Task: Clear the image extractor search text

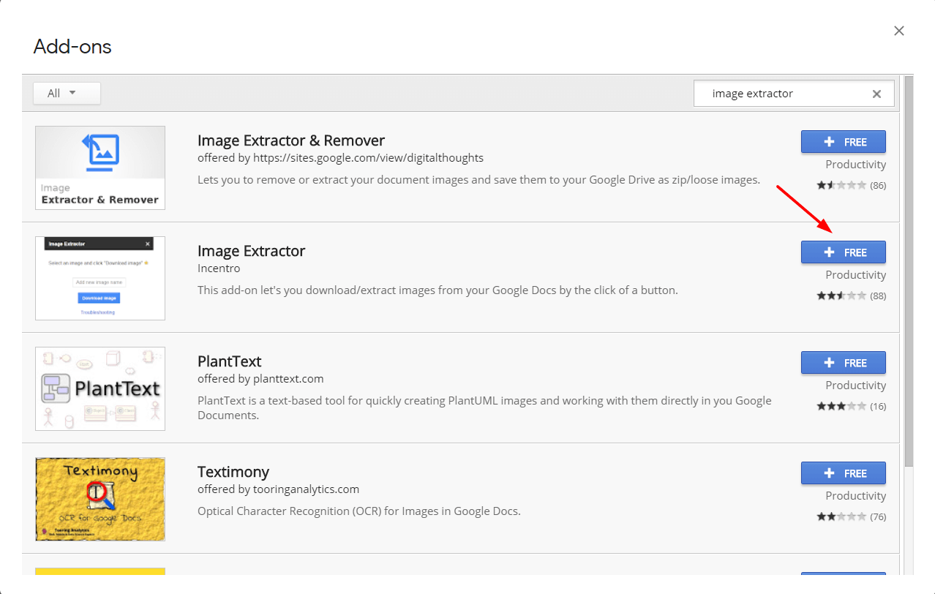Action: [876, 94]
